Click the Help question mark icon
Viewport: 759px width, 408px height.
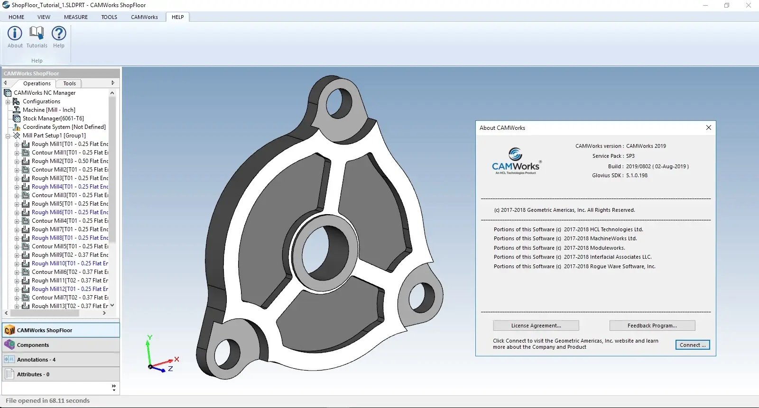click(x=59, y=33)
